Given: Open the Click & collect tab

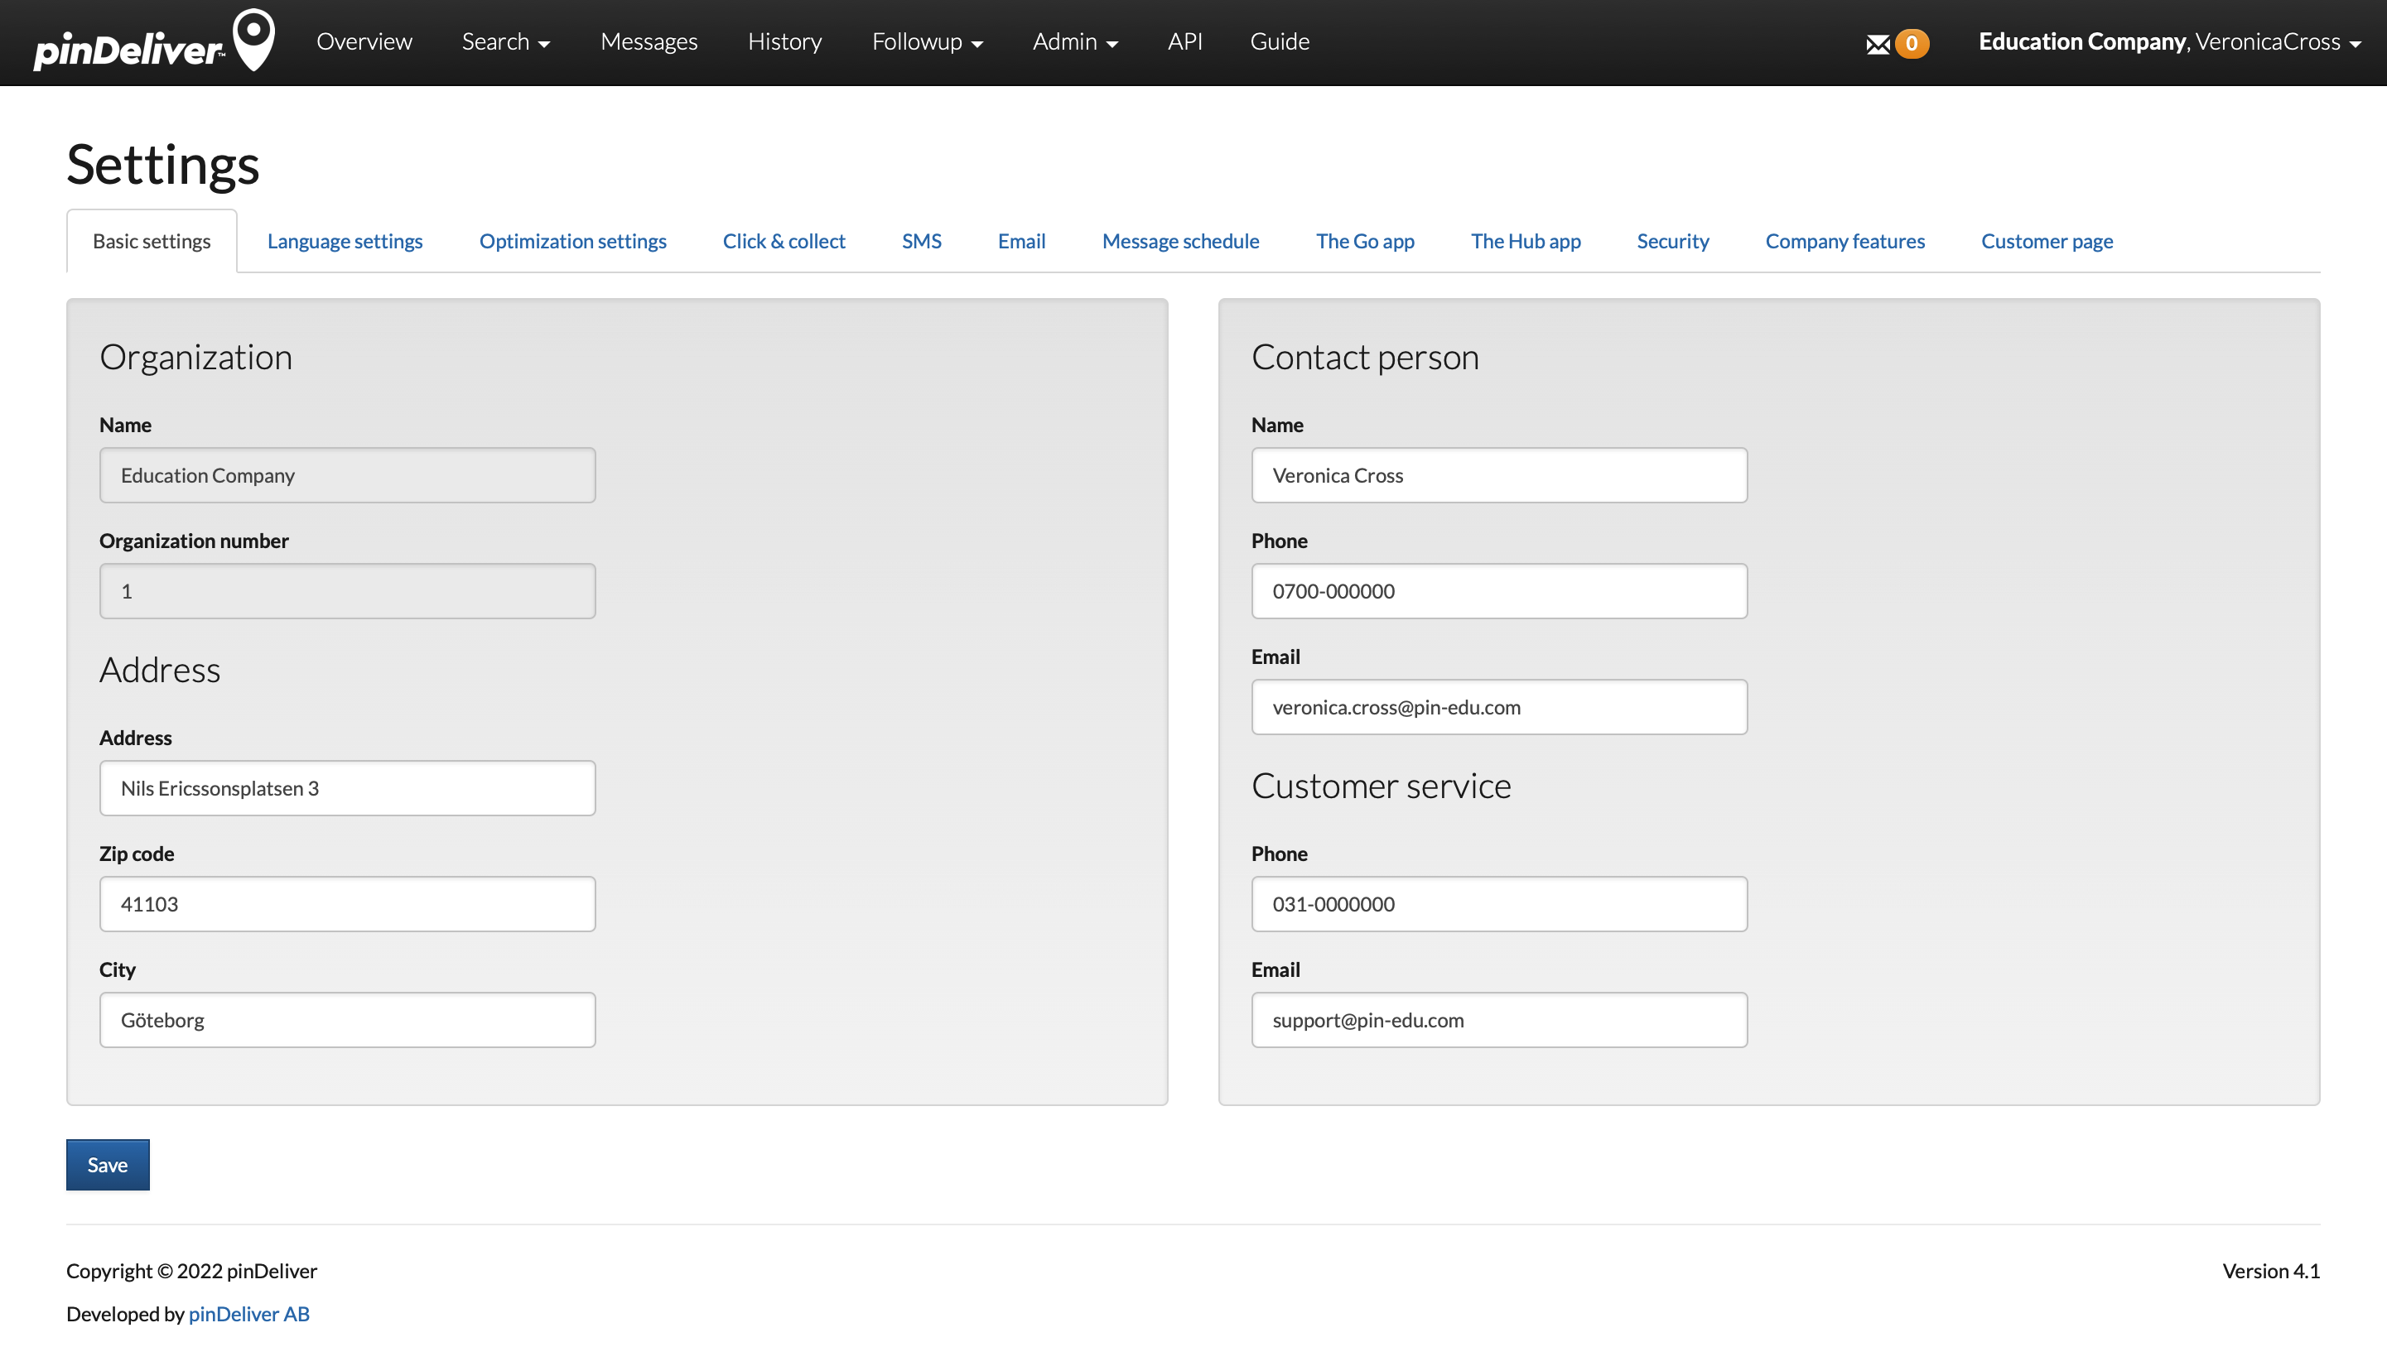Looking at the screenshot, I should (784, 241).
